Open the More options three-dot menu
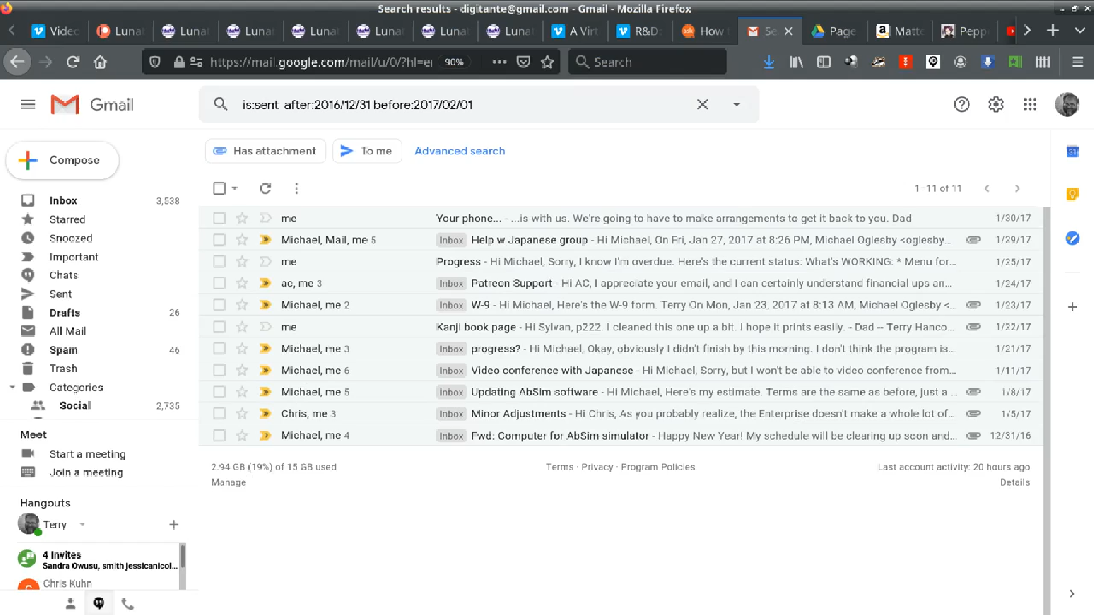The width and height of the screenshot is (1094, 615). 296,188
